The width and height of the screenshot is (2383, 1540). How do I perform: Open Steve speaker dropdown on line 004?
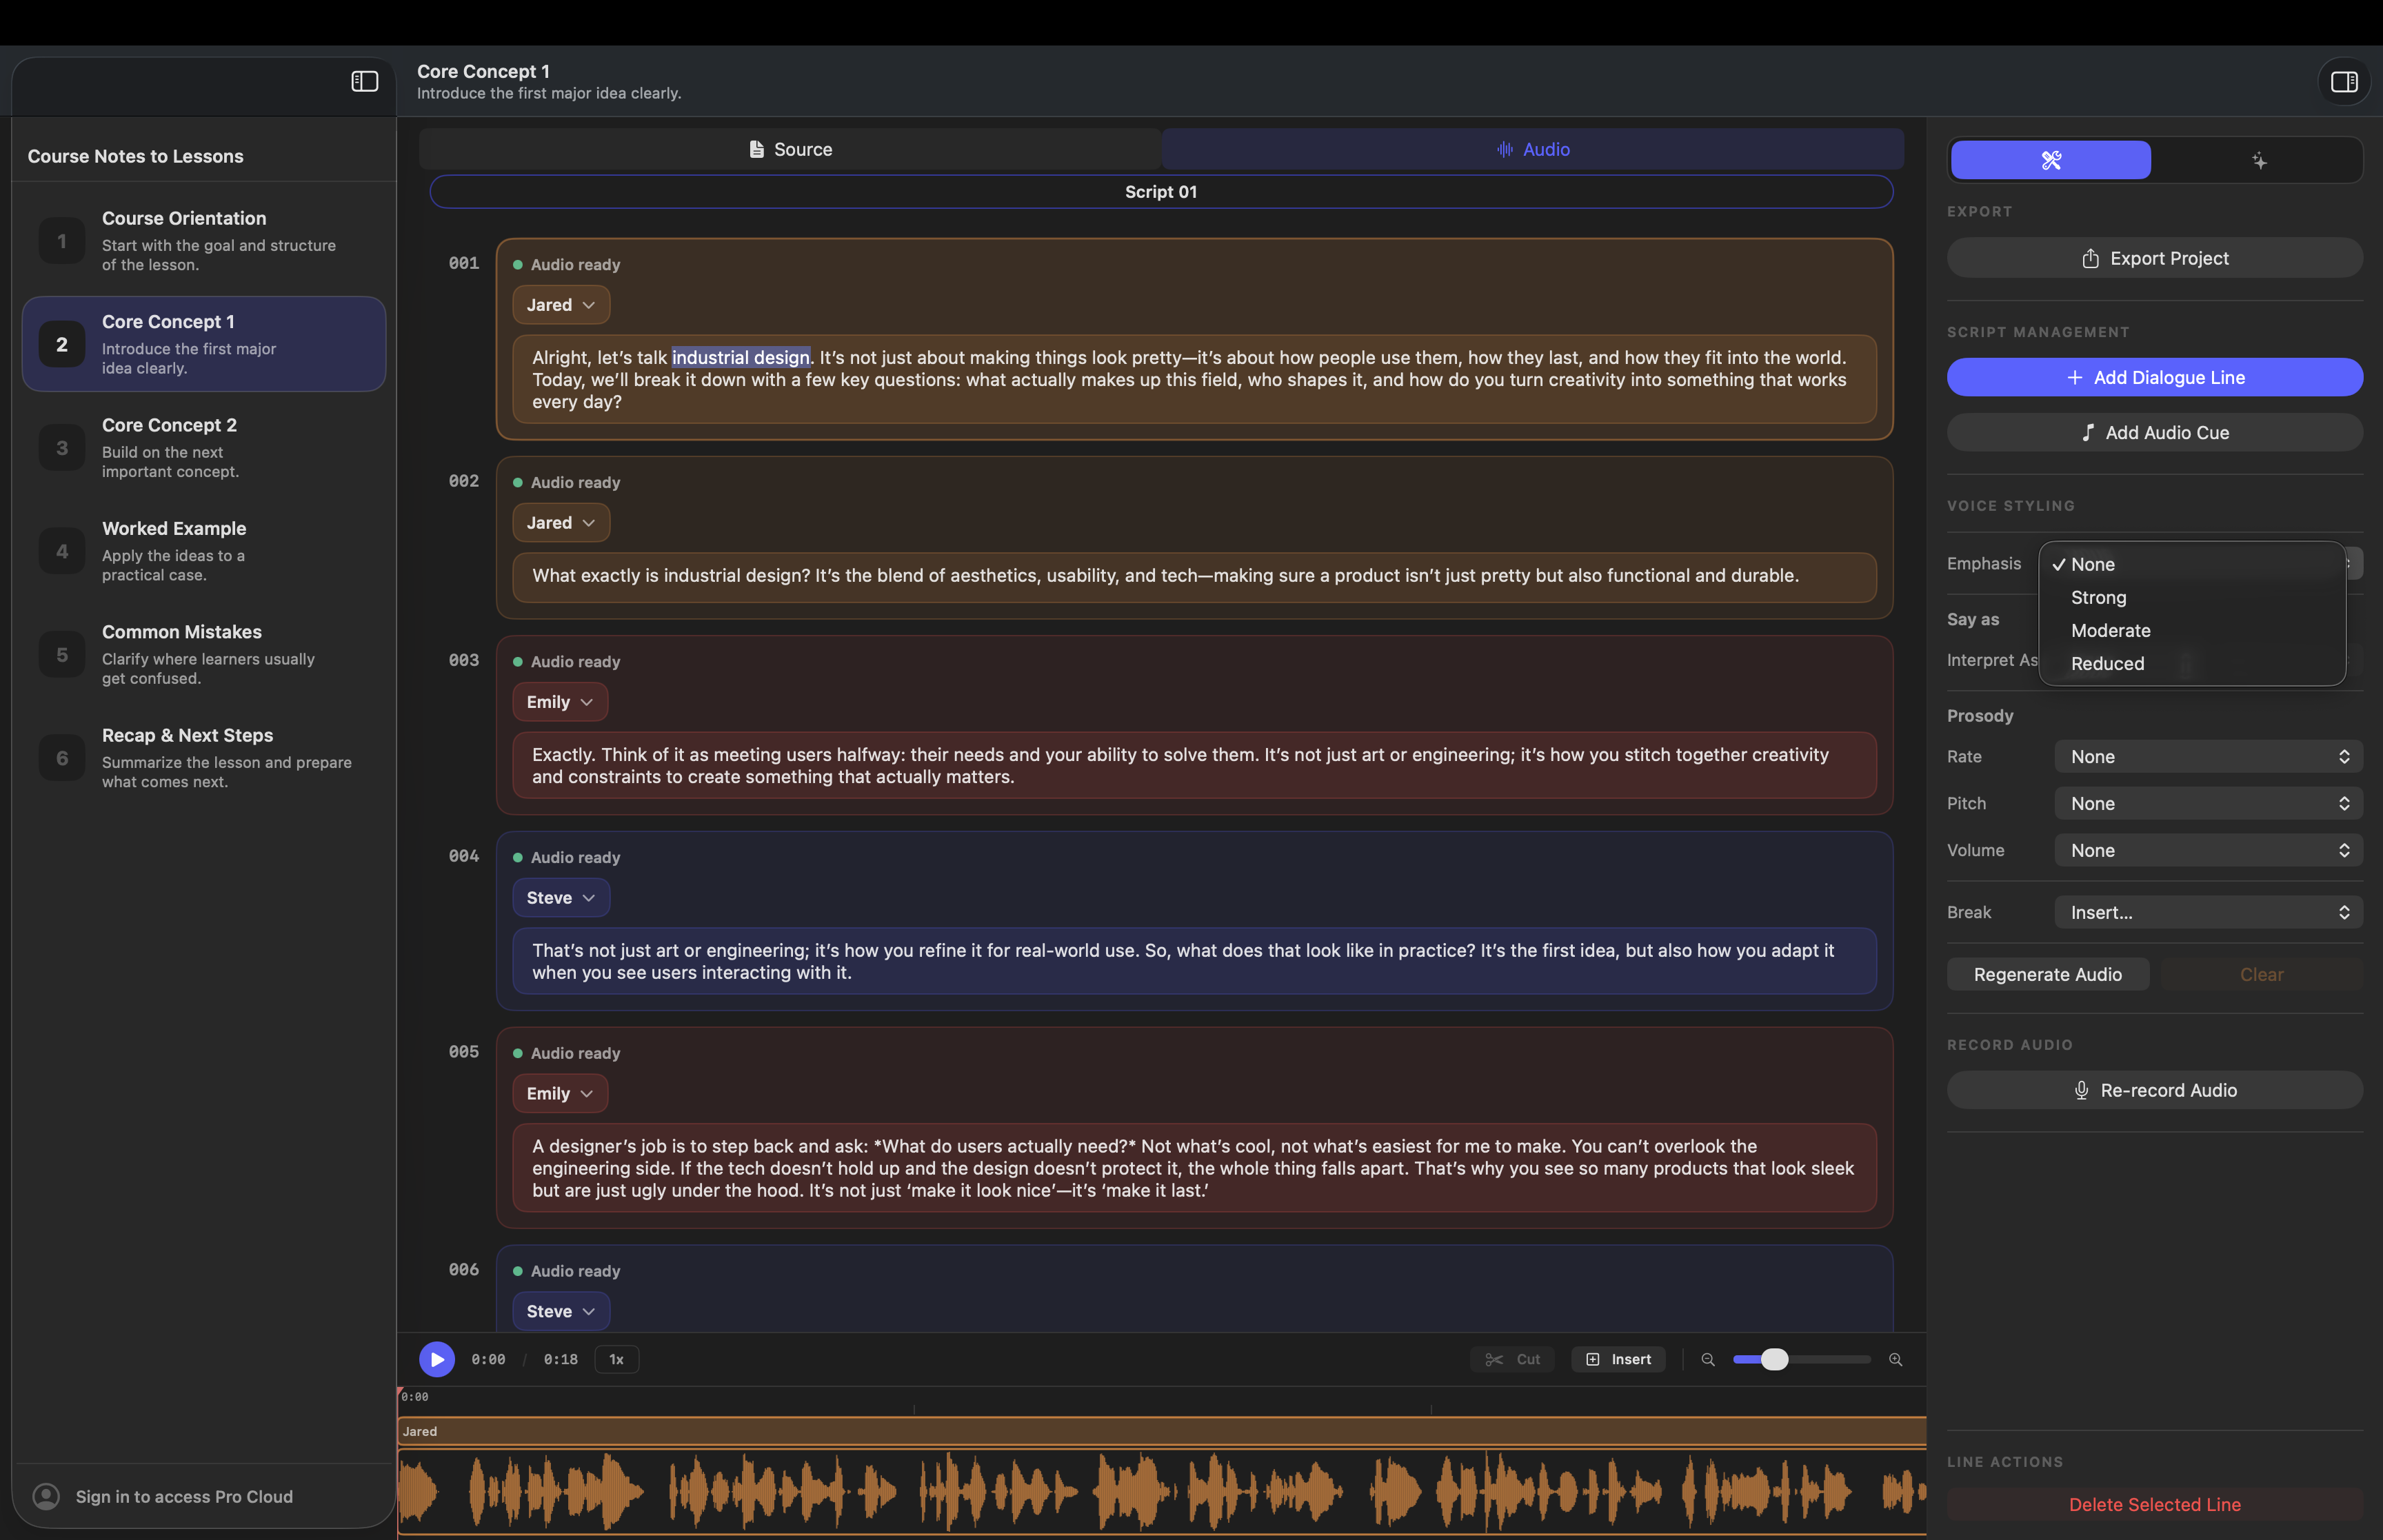tap(561, 898)
